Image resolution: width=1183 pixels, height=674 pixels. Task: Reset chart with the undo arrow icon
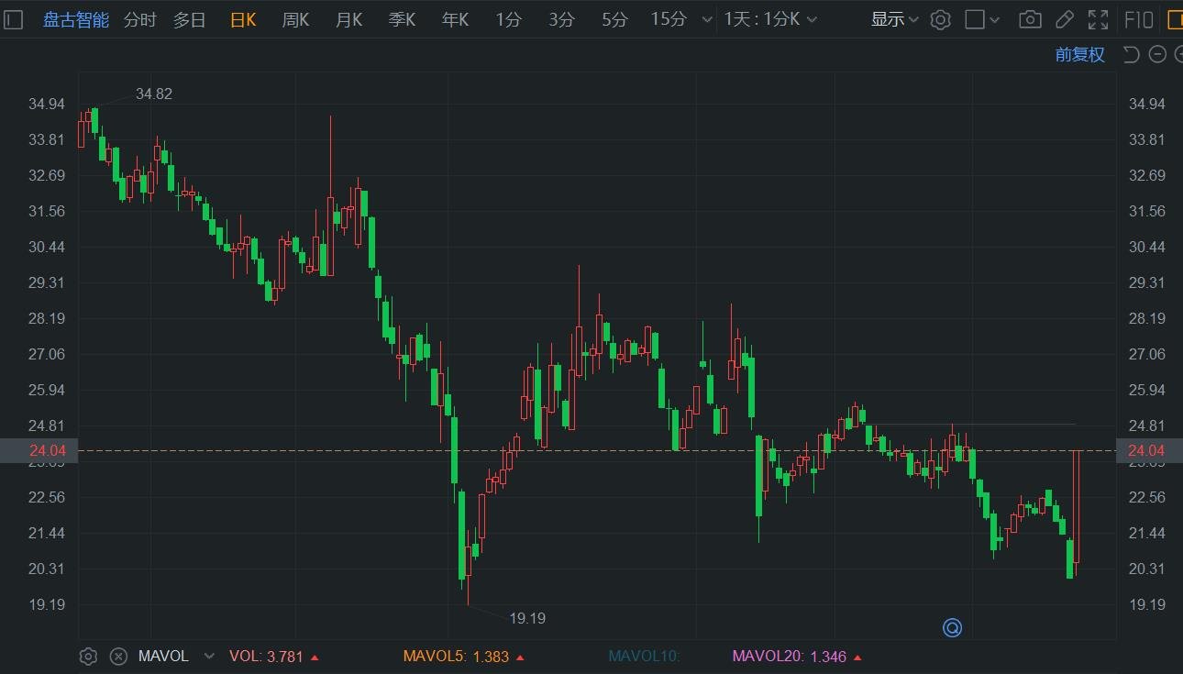[x=1131, y=54]
